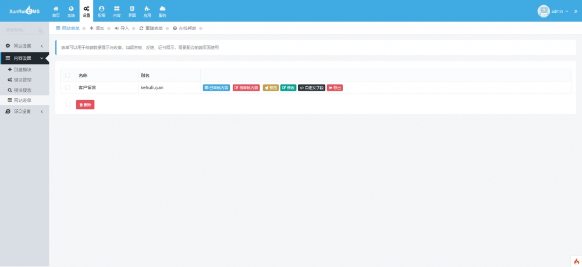This screenshot has height=267, width=582.
Task: Toggle the checkbox beside the 删除 button
Action: [68, 104]
